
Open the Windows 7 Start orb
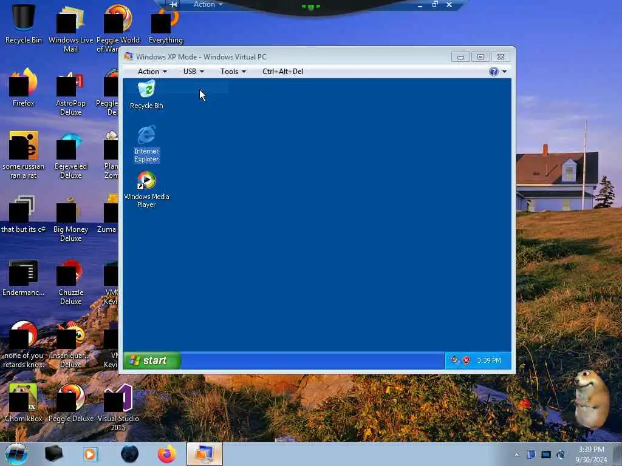point(16,454)
